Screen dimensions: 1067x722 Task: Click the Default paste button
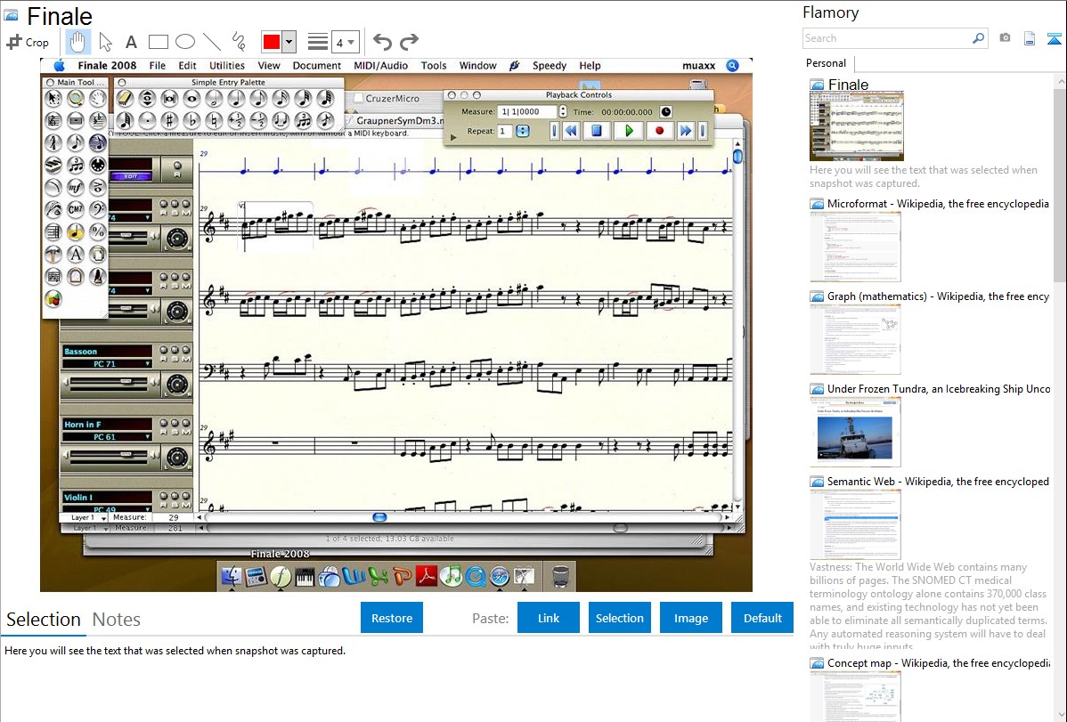(762, 618)
